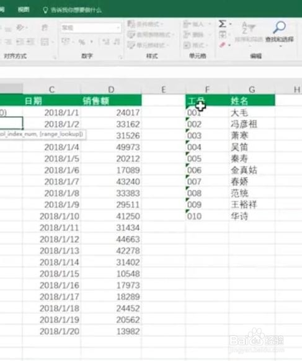Select cell with sales value 13982
This screenshot has height=361, width=302.
click(x=111, y=331)
